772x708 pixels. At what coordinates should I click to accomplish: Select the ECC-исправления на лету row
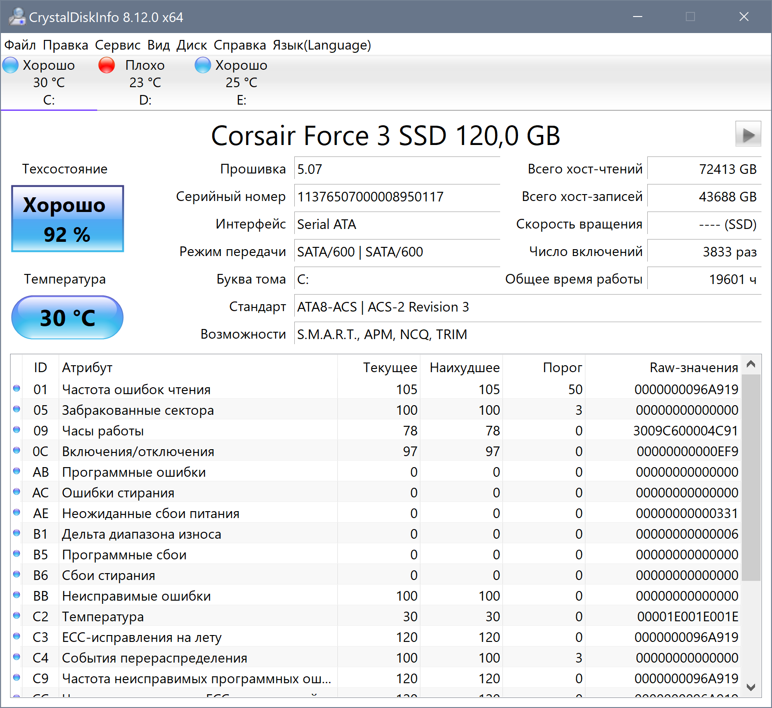point(376,637)
